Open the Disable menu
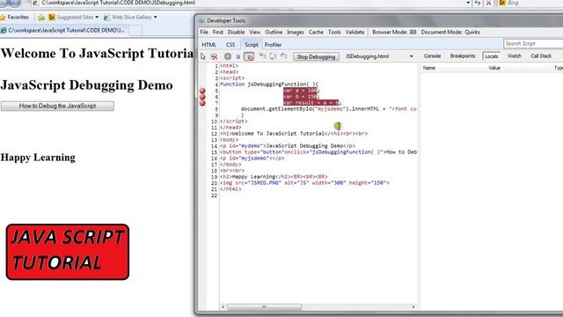 click(x=236, y=33)
